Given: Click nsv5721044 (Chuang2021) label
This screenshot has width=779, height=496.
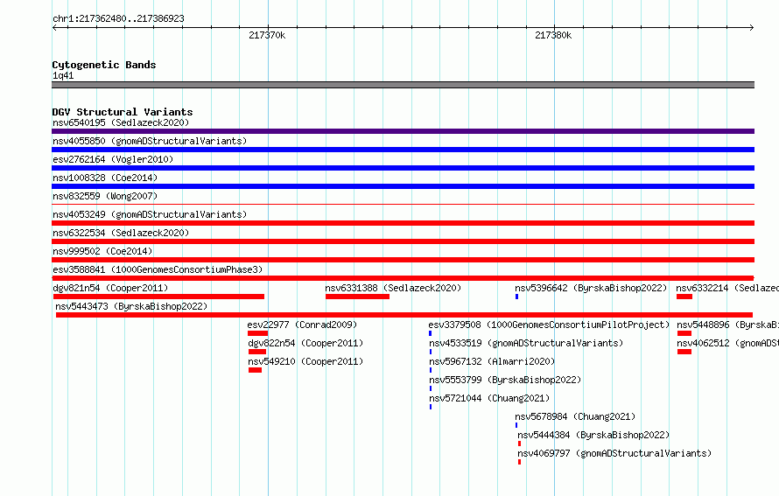Looking at the screenshot, I should pos(489,398).
